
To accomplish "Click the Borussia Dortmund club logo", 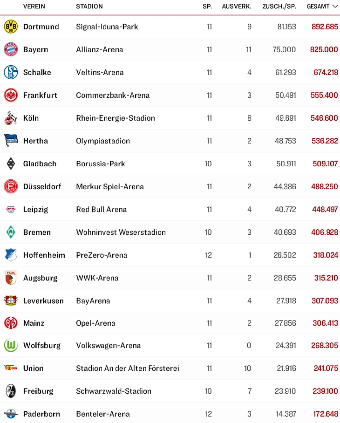I will pyautogui.click(x=10, y=27).
